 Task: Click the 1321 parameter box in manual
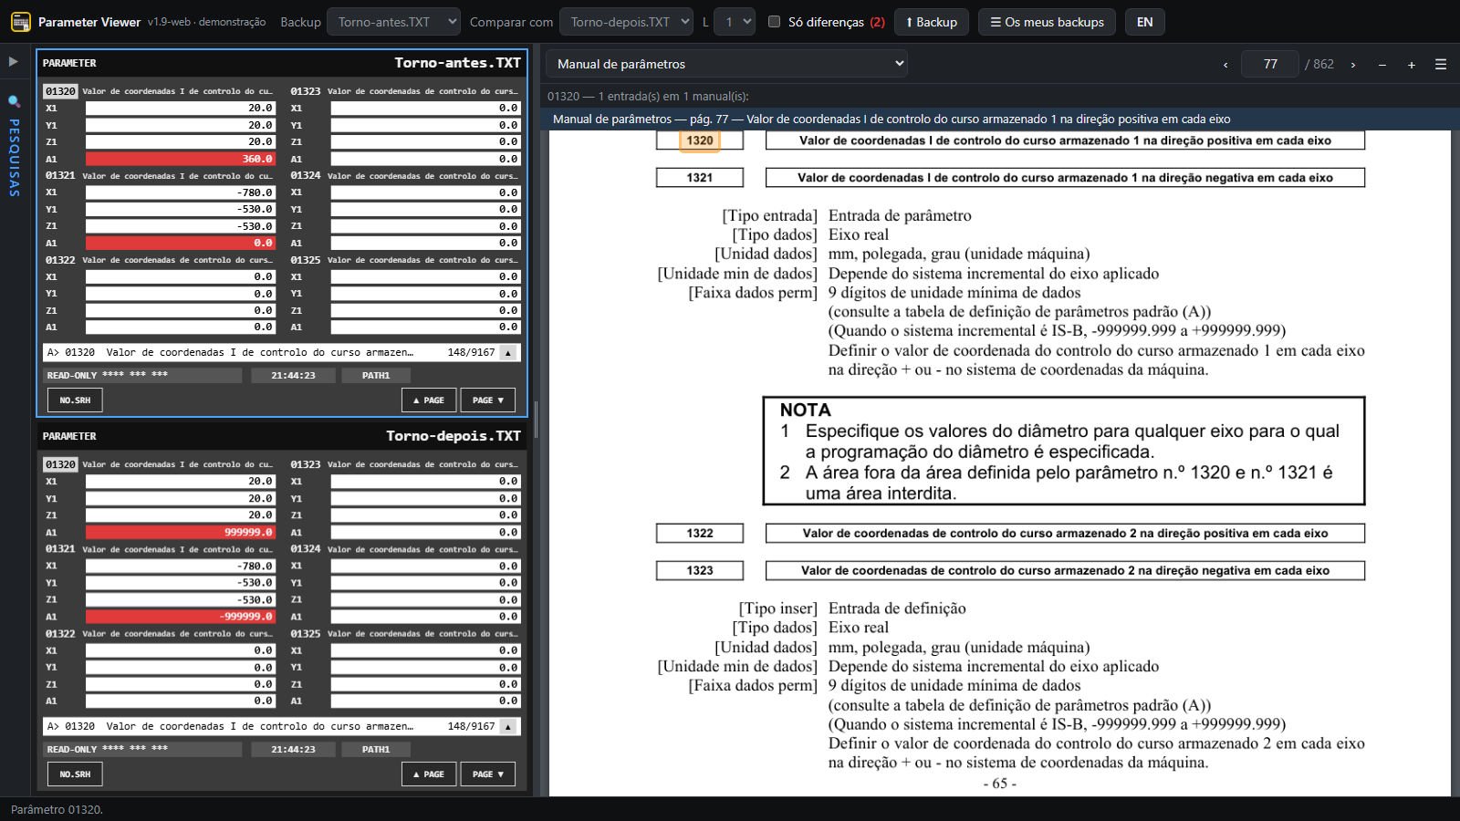pyautogui.click(x=700, y=178)
